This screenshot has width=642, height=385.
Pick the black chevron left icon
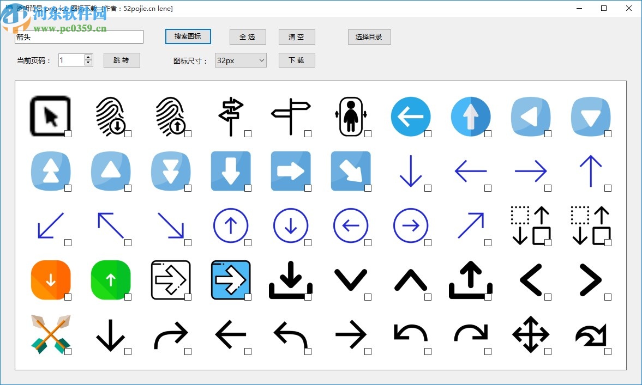531,280
